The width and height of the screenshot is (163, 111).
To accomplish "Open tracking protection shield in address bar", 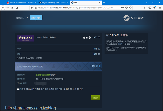I will 32,8.
